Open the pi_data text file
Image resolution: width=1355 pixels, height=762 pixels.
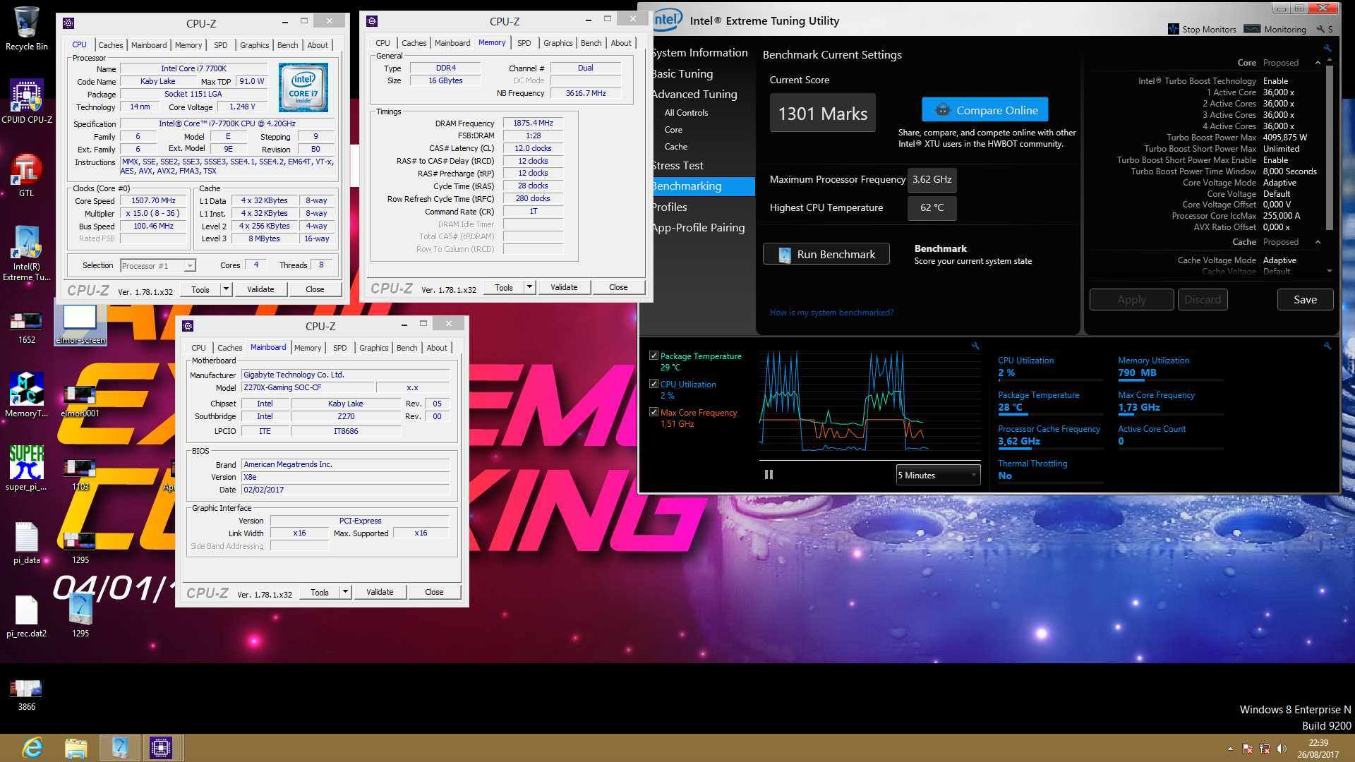coord(26,543)
